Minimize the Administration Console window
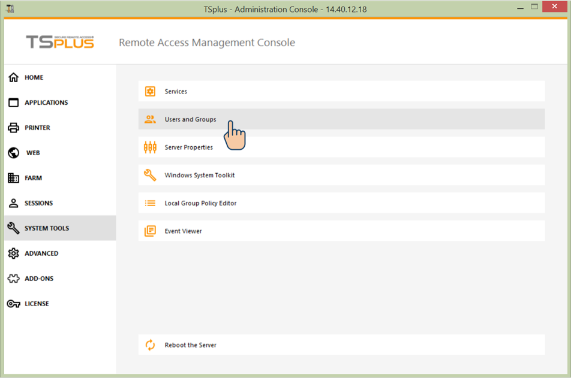 pyautogui.click(x=521, y=7)
